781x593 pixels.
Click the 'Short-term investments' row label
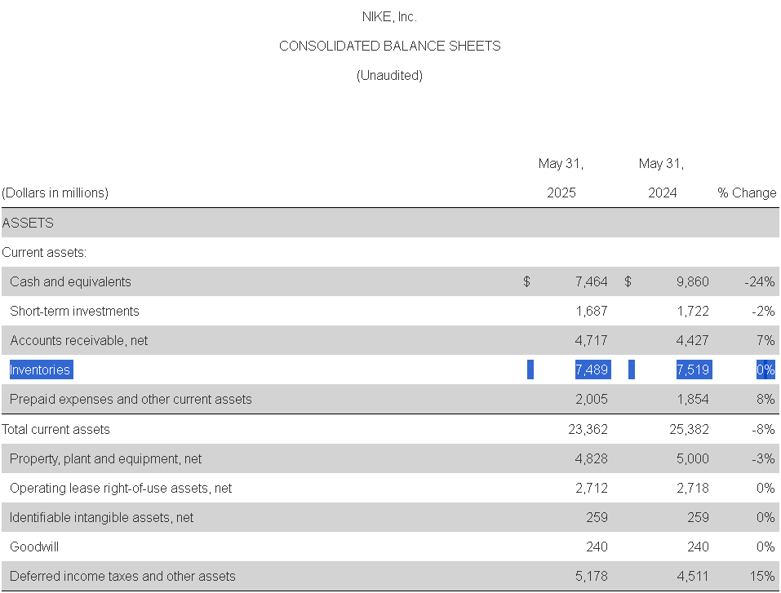[x=74, y=312]
